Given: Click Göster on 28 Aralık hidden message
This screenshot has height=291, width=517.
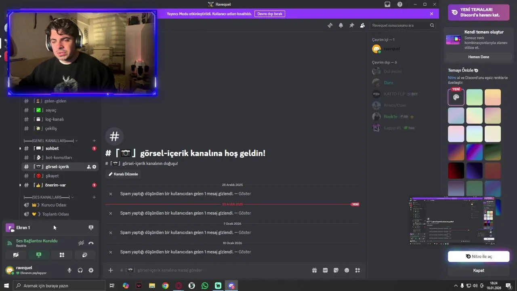Looking at the screenshot, I should tap(245, 194).
